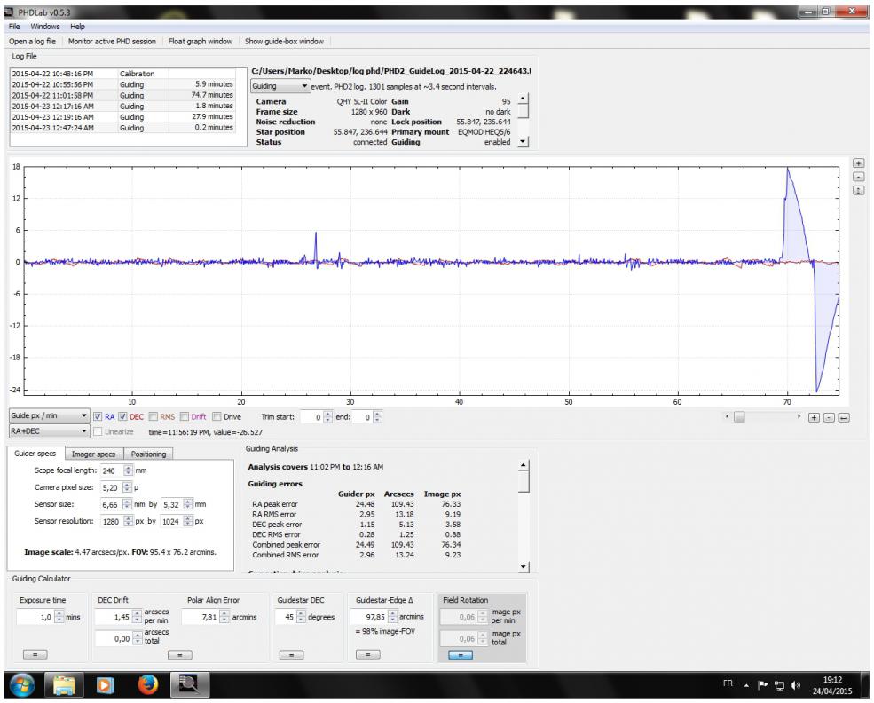
Task: Open the RA+DEC axis dropdown
Action: (49, 431)
